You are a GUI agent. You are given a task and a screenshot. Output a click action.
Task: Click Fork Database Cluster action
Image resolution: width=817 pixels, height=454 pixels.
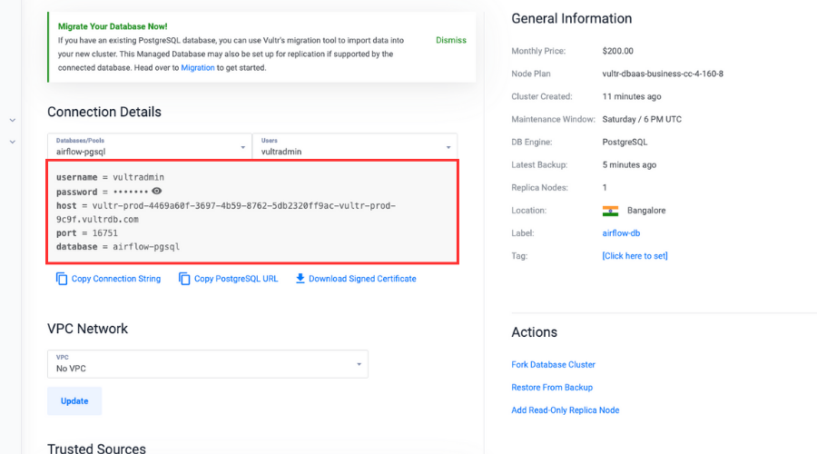pos(553,365)
